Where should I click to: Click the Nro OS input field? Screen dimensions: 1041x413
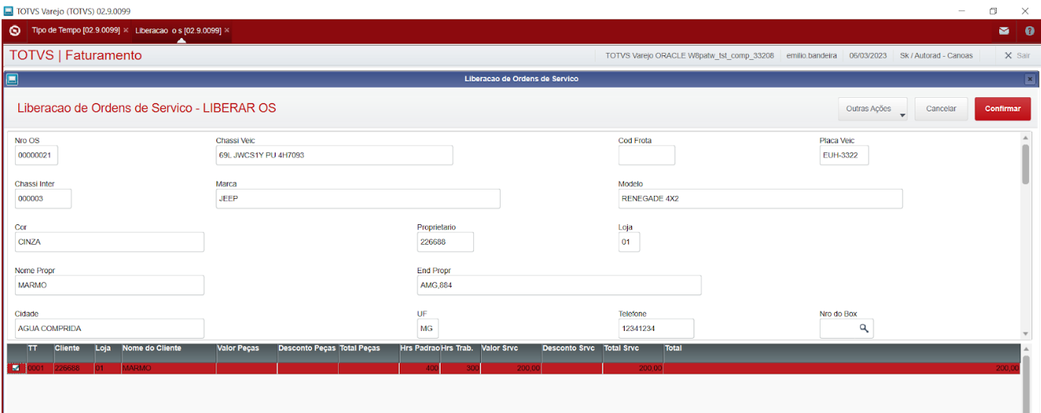(36, 156)
